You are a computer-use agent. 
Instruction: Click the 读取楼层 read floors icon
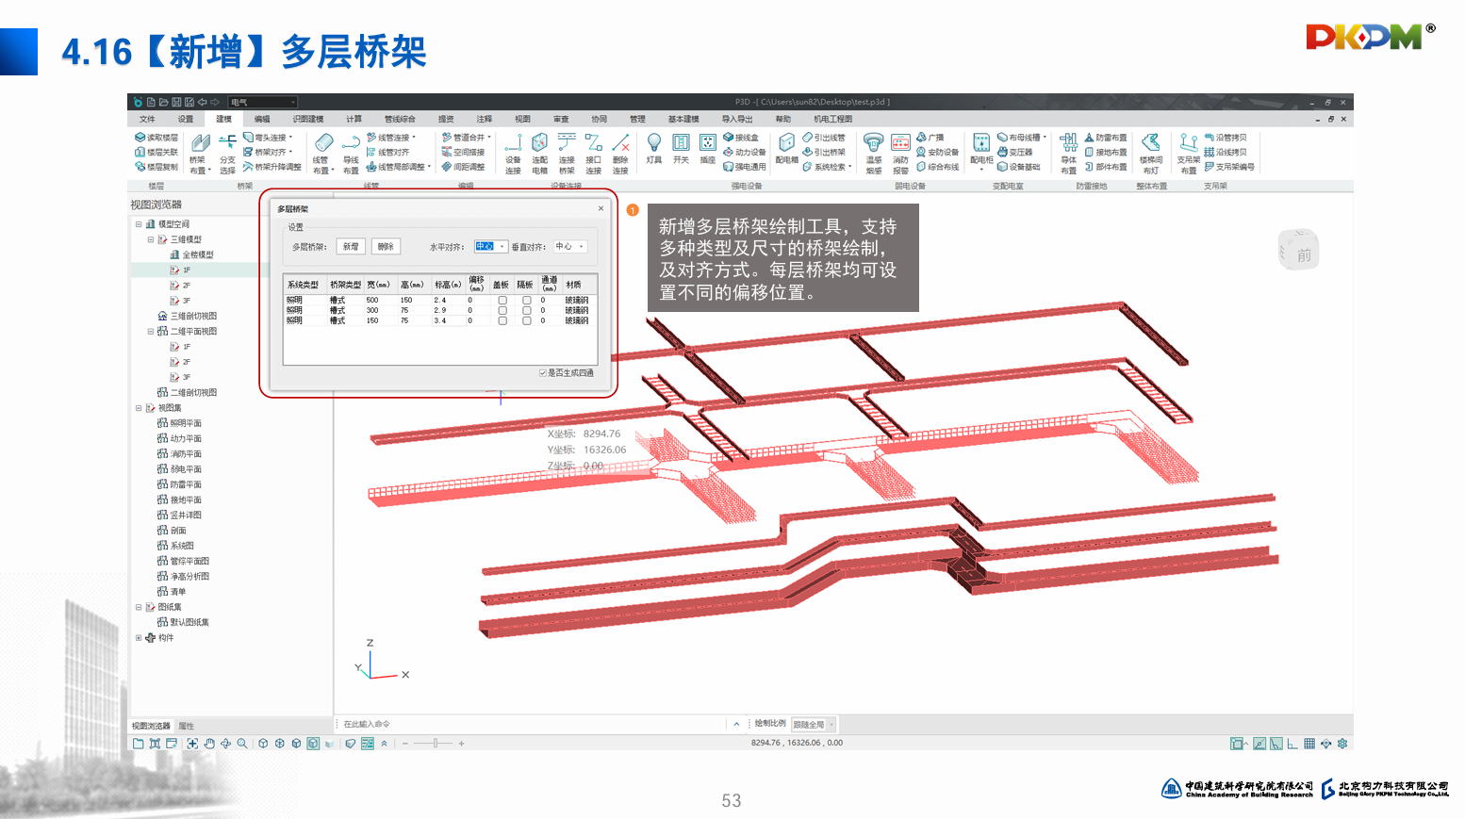(x=156, y=138)
